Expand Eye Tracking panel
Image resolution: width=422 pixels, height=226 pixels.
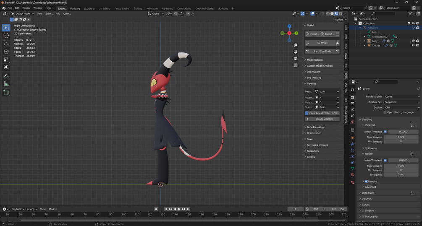click(314, 78)
